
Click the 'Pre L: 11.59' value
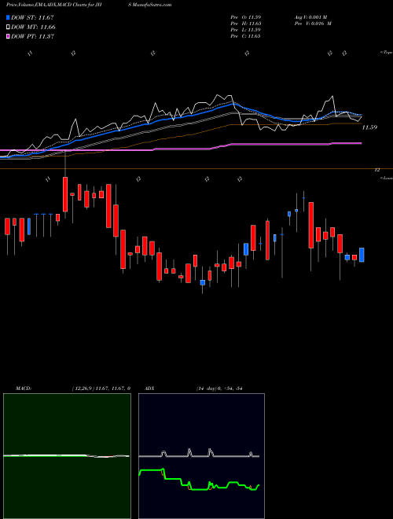pos(245,30)
